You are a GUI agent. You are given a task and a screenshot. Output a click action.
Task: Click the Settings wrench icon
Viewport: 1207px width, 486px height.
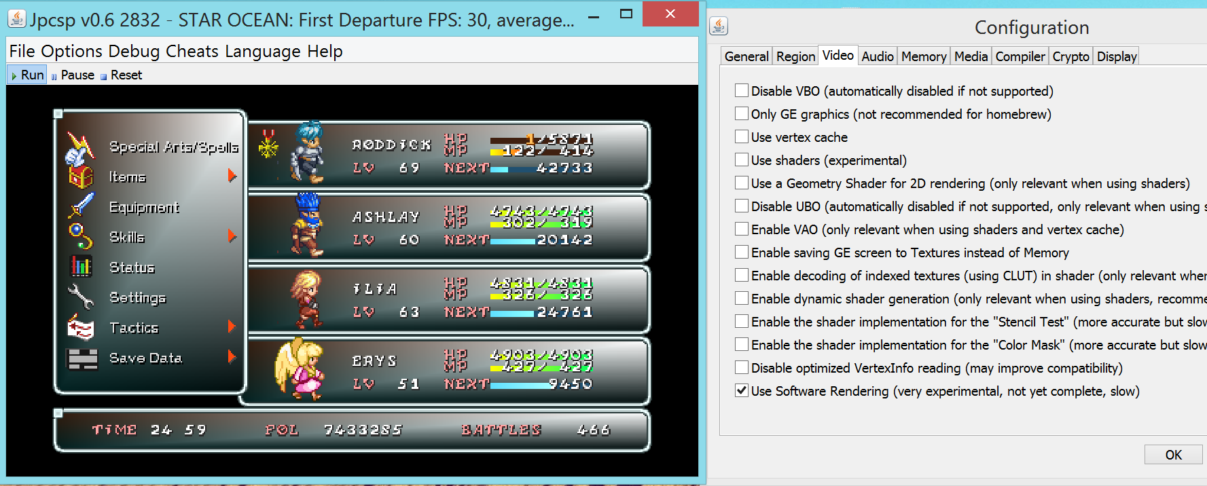click(81, 297)
